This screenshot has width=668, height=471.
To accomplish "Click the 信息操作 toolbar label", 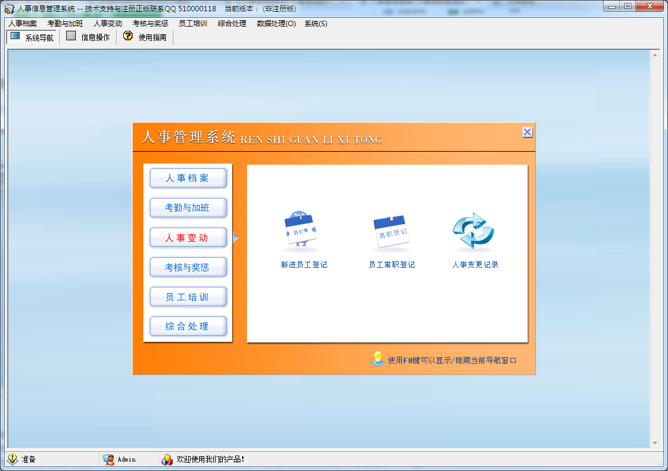I will tap(95, 37).
